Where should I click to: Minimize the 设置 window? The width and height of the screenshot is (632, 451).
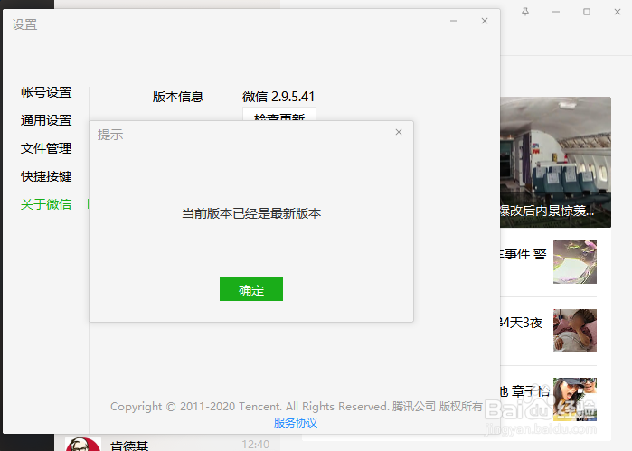(x=454, y=21)
